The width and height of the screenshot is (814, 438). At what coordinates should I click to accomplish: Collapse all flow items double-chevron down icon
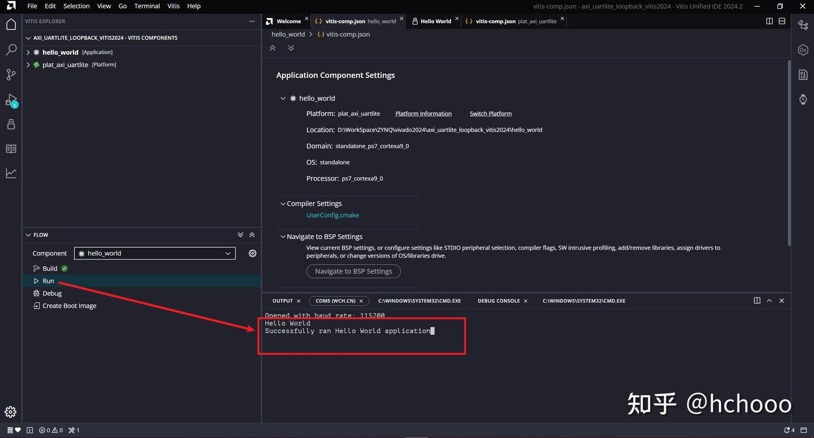[x=240, y=235]
